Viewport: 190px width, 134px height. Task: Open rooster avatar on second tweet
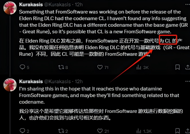pyautogui.click(x=10, y=85)
